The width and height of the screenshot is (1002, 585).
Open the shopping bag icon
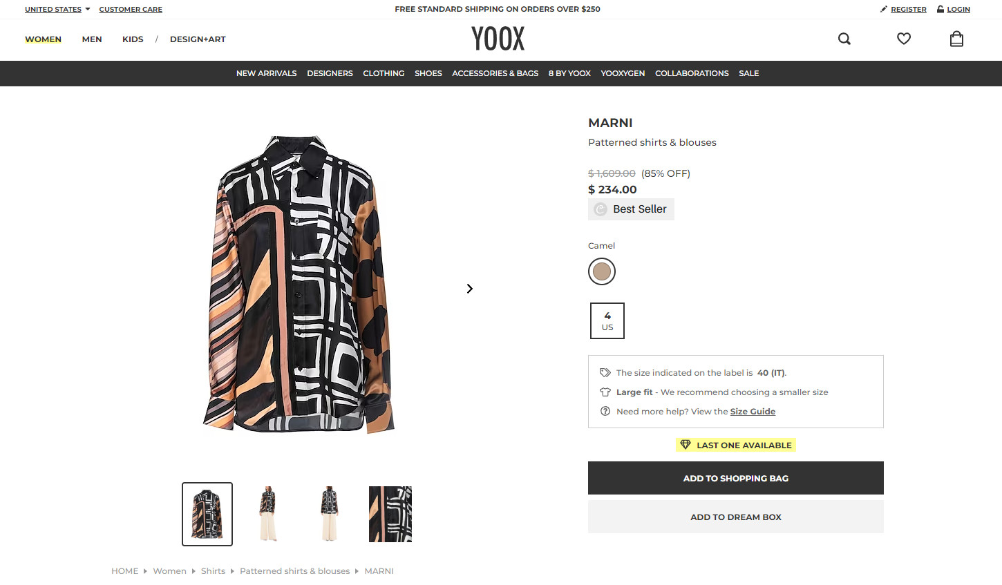(x=956, y=39)
